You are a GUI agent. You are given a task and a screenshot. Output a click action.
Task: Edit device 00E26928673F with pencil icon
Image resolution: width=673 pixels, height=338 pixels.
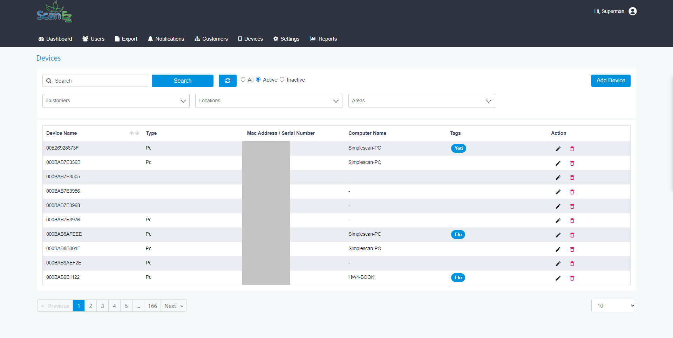click(558, 149)
